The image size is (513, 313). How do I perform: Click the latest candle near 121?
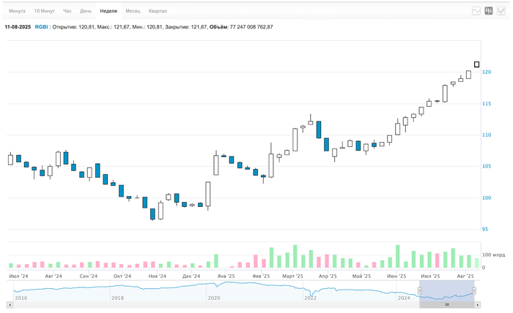[477, 65]
